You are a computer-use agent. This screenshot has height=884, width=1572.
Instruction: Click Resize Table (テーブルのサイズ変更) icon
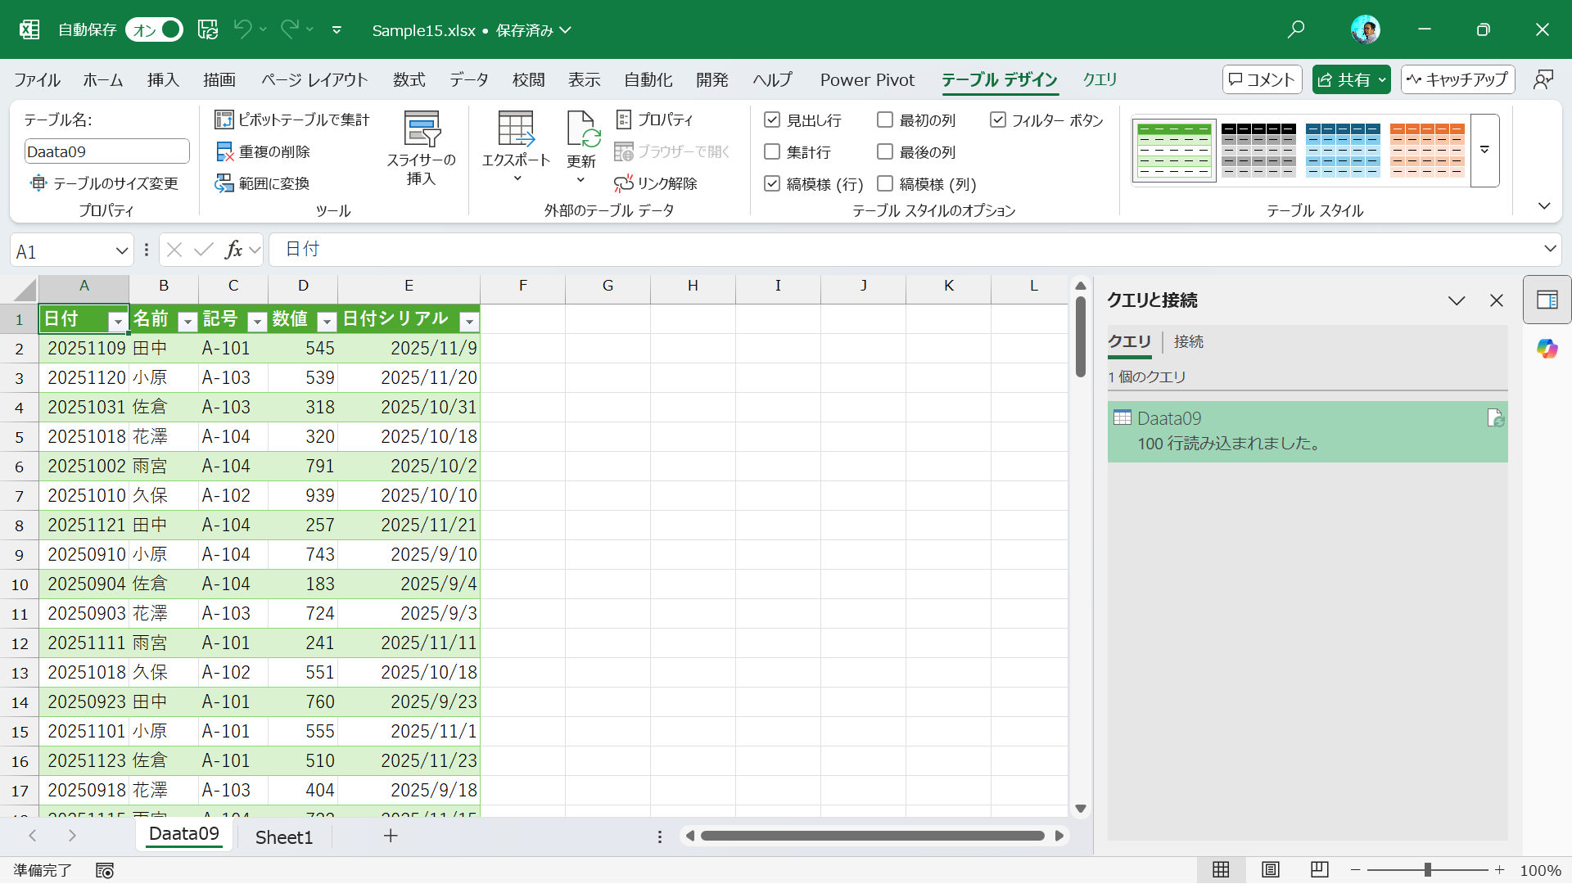pos(38,183)
